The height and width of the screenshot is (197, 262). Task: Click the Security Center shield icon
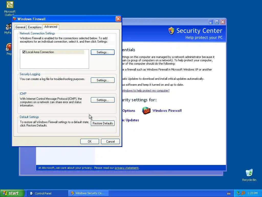click(x=171, y=31)
